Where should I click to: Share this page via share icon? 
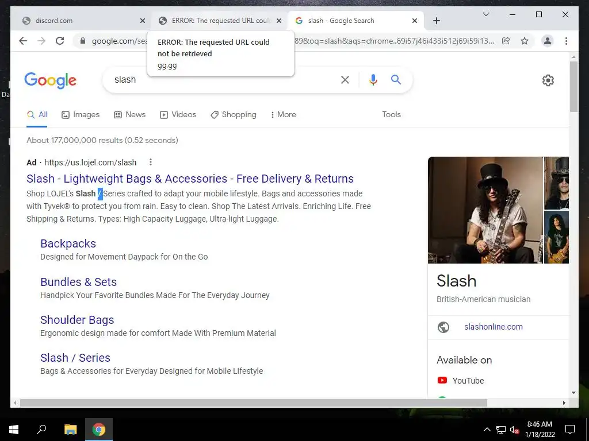506,41
